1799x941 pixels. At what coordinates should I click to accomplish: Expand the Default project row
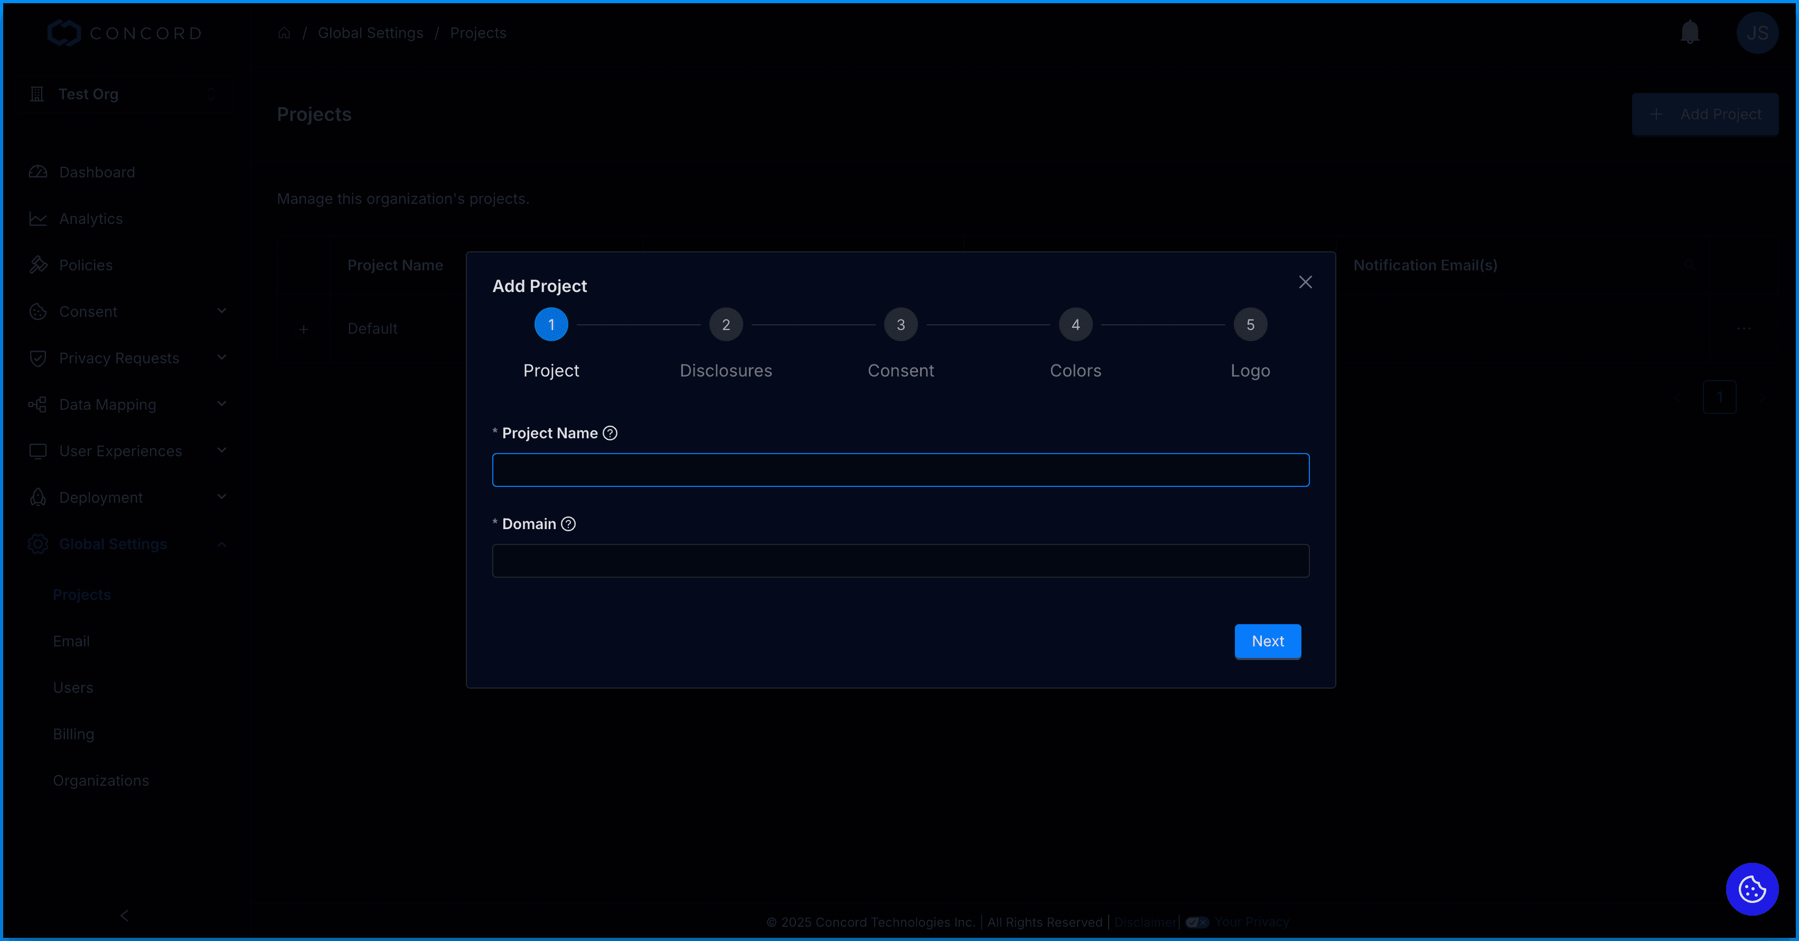pyautogui.click(x=304, y=329)
